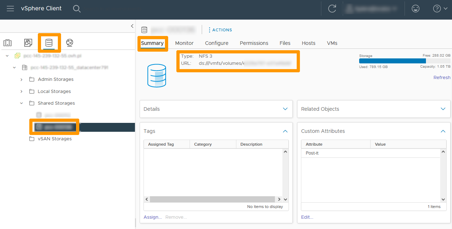This screenshot has height=229, width=452.
Task: Click the Capacity: 1.05 TB value
Action: (x=435, y=67)
